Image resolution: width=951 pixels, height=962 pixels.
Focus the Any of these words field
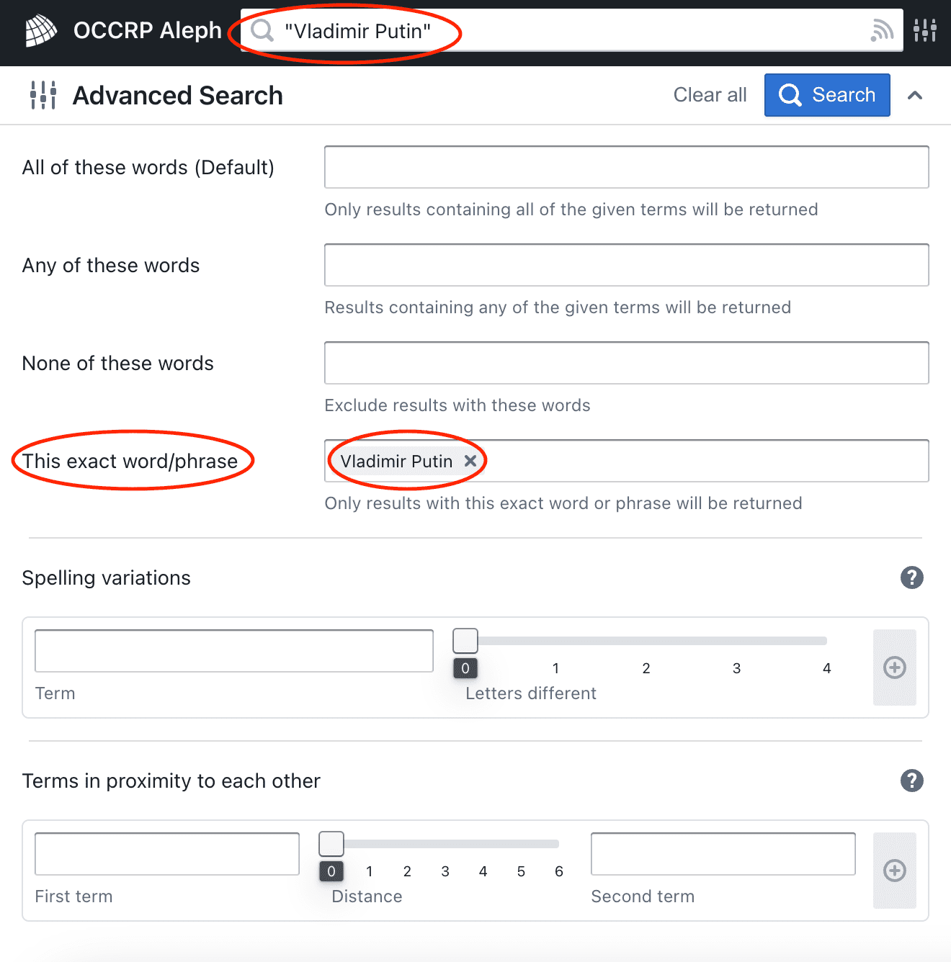pos(627,265)
